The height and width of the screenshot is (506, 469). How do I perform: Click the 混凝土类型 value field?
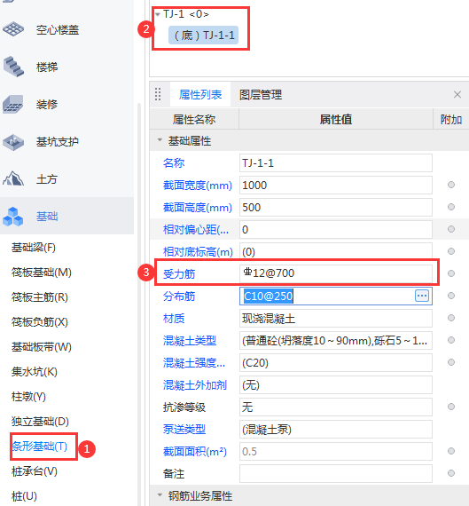coord(335,341)
